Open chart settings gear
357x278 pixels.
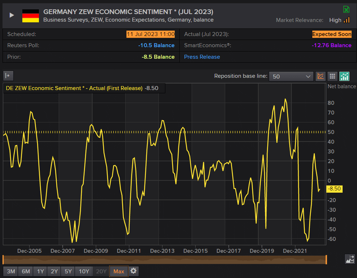tap(133, 271)
